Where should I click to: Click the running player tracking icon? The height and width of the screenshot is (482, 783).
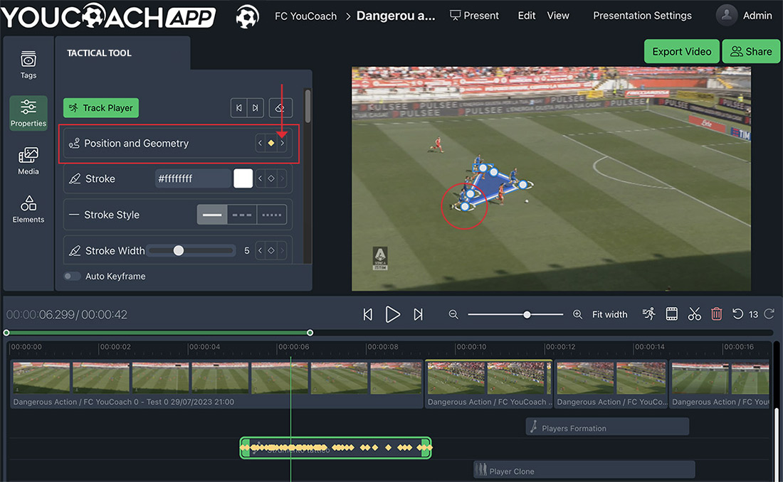[x=649, y=314]
